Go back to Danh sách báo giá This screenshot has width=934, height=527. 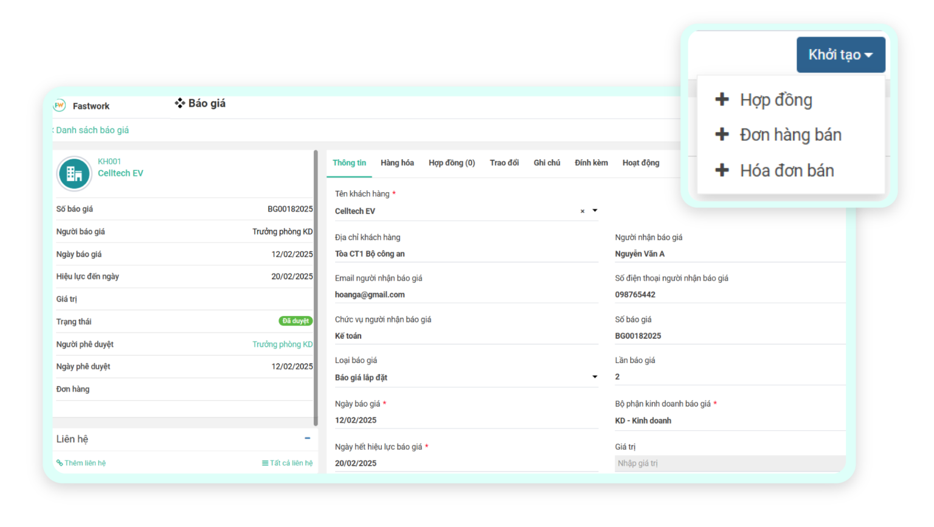pos(91,130)
